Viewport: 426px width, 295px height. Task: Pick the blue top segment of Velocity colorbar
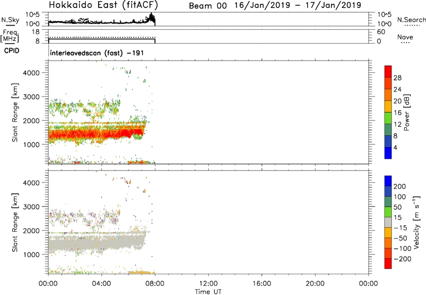(x=388, y=181)
